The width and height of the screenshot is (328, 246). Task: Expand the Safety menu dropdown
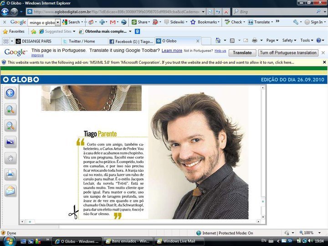pyautogui.click(x=290, y=41)
